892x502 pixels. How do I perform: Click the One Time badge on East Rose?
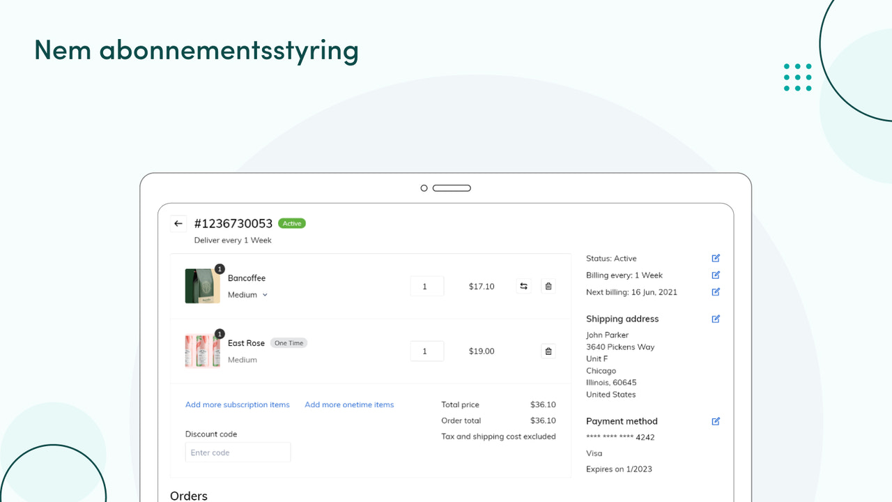pos(289,343)
